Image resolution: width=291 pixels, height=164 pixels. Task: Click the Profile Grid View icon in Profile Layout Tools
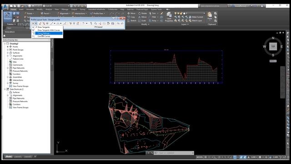point(113,23)
